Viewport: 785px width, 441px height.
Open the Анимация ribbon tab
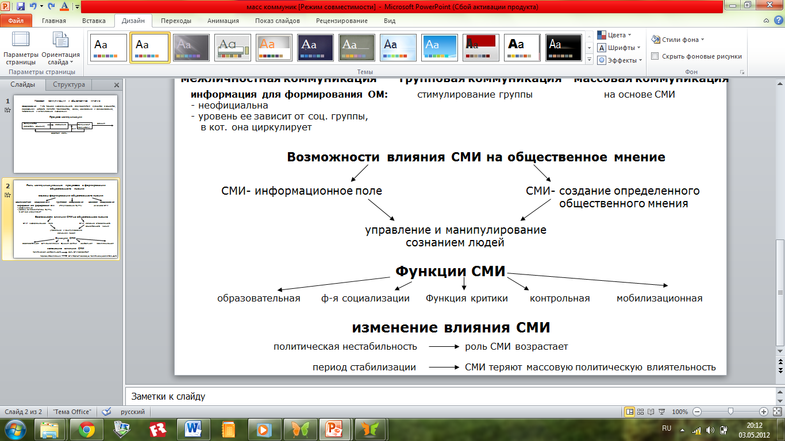point(224,21)
